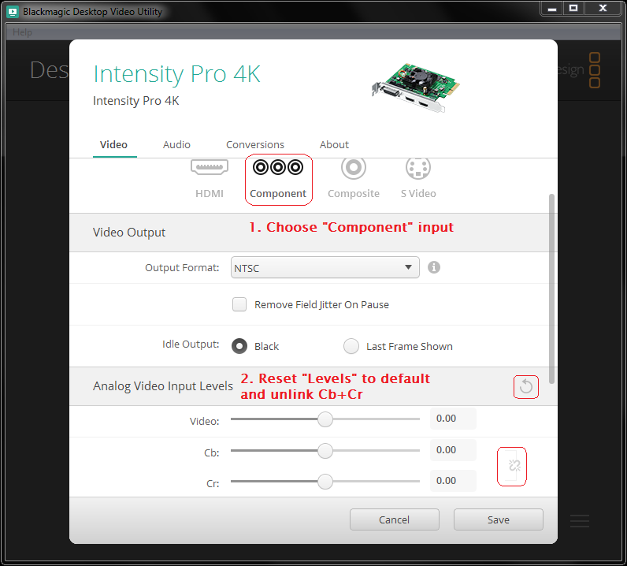Image resolution: width=627 pixels, height=566 pixels.
Task: Click the Output Format info icon
Action: coord(434,267)
